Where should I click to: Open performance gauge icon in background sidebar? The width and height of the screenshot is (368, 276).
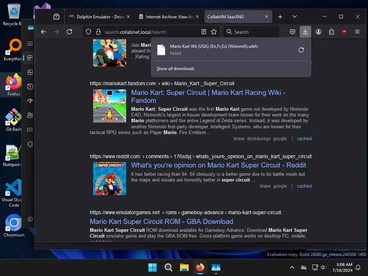(30, 101)
